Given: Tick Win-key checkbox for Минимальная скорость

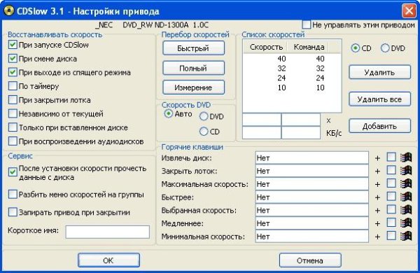Looking at the screenshot, I should pos(391,236).
